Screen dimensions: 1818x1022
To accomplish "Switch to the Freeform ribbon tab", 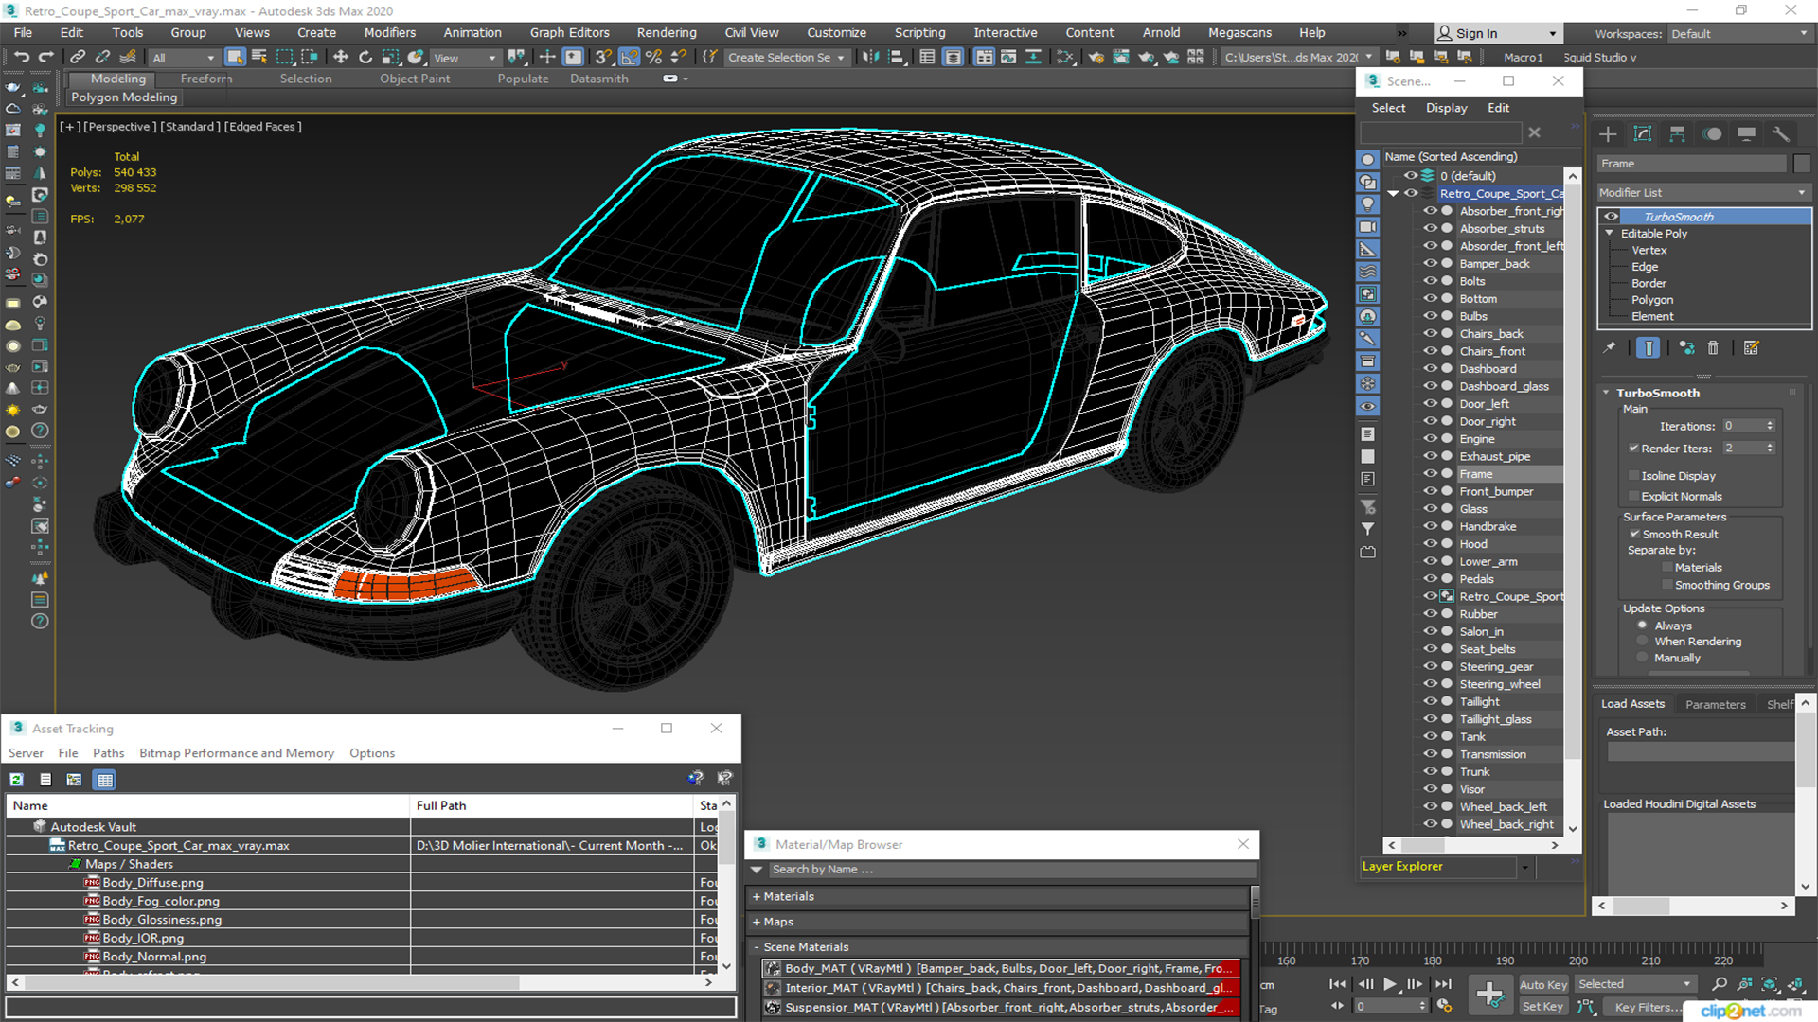I will 206,79.
